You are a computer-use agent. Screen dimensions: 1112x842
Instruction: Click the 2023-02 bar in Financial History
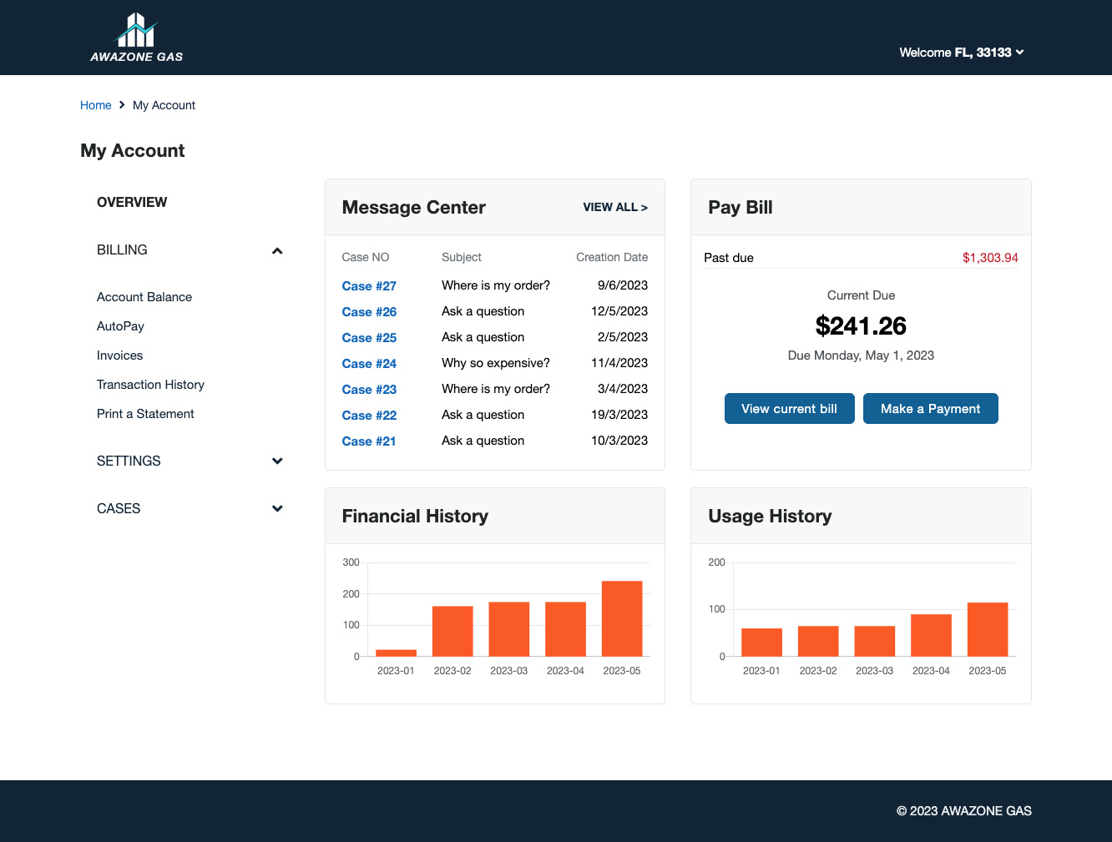tap(452, 632)
